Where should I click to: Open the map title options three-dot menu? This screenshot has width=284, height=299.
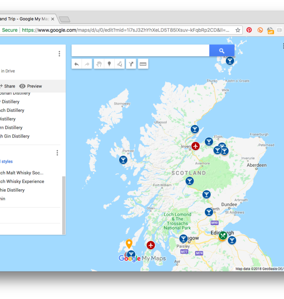pos(59,53)
